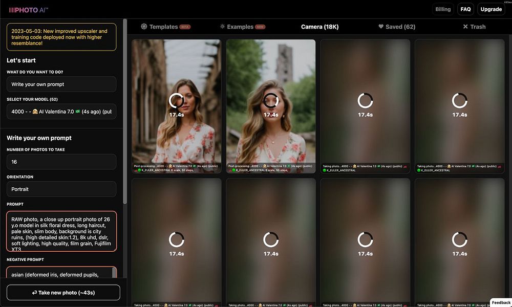Click the Photo AI logo
The image size is (512, 307).
28,10
